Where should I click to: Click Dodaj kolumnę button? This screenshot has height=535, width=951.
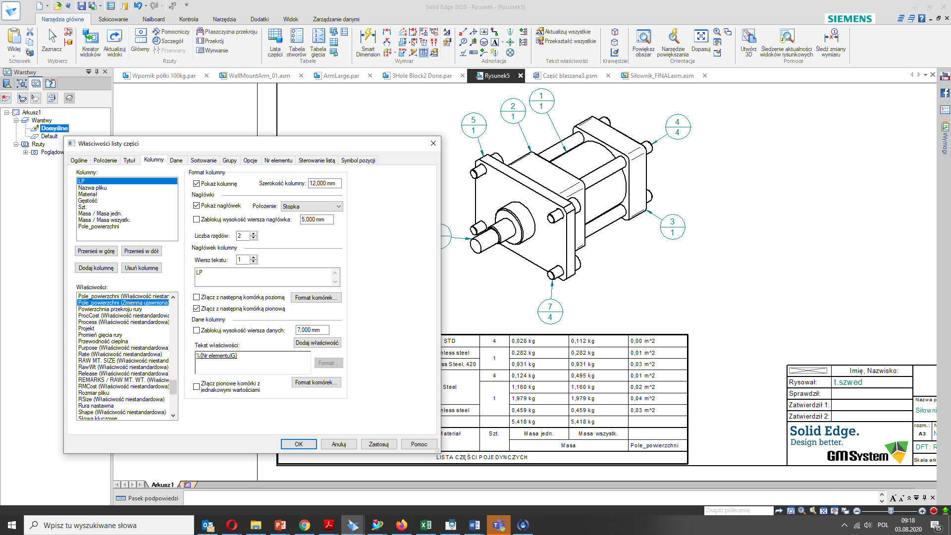[x=96, y=268]
